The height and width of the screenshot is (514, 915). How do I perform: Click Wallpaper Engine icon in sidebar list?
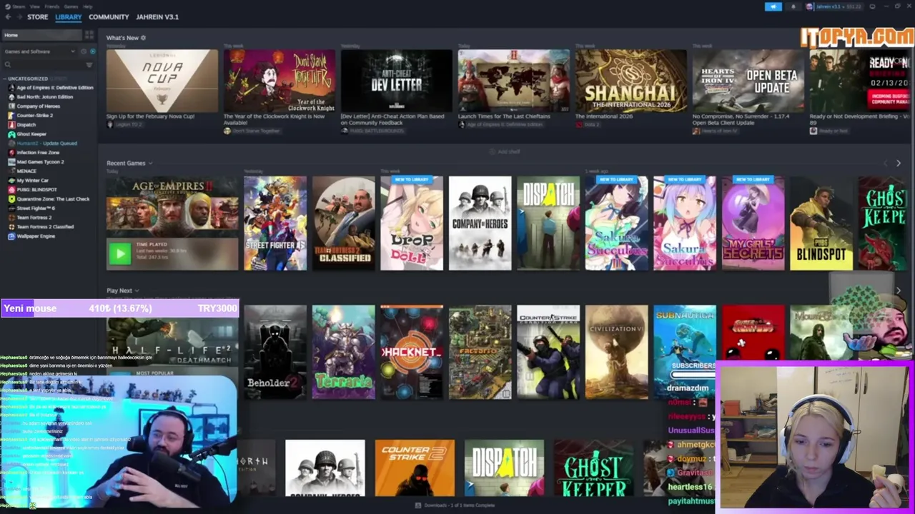(x=11, y=236)
